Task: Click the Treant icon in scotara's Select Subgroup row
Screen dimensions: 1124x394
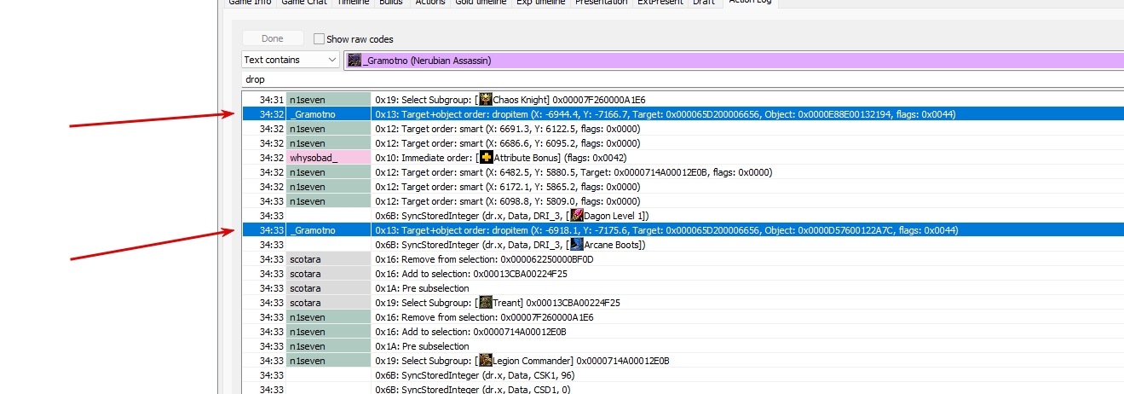Action: (x=486, y=303)
